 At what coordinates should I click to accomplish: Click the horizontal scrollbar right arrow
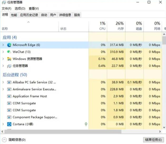coord(160,132)
